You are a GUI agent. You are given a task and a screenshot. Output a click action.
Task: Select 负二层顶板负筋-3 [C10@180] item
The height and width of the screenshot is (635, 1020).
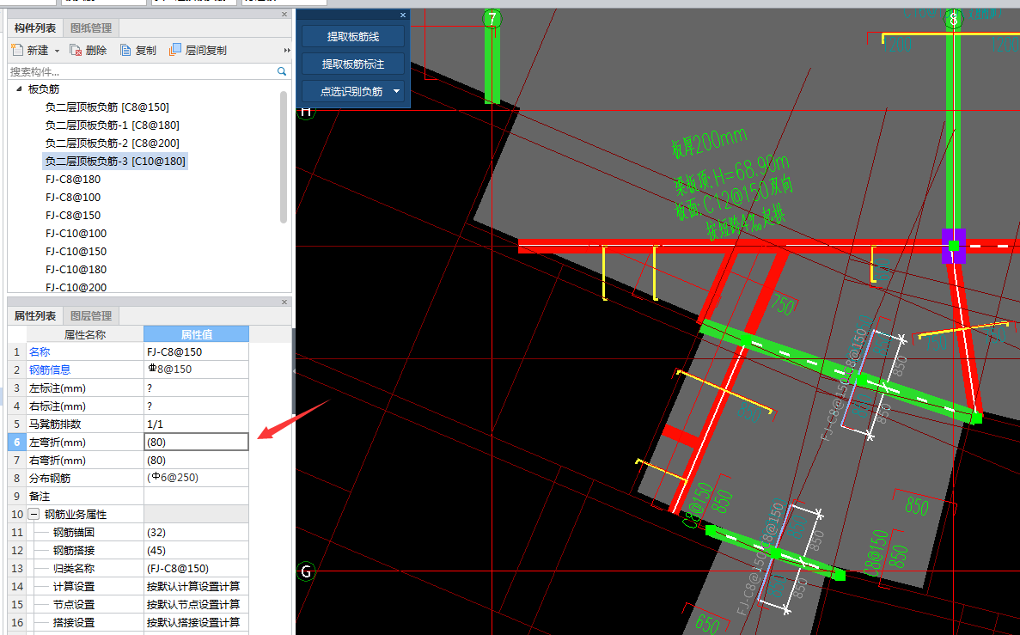(115, 161)
